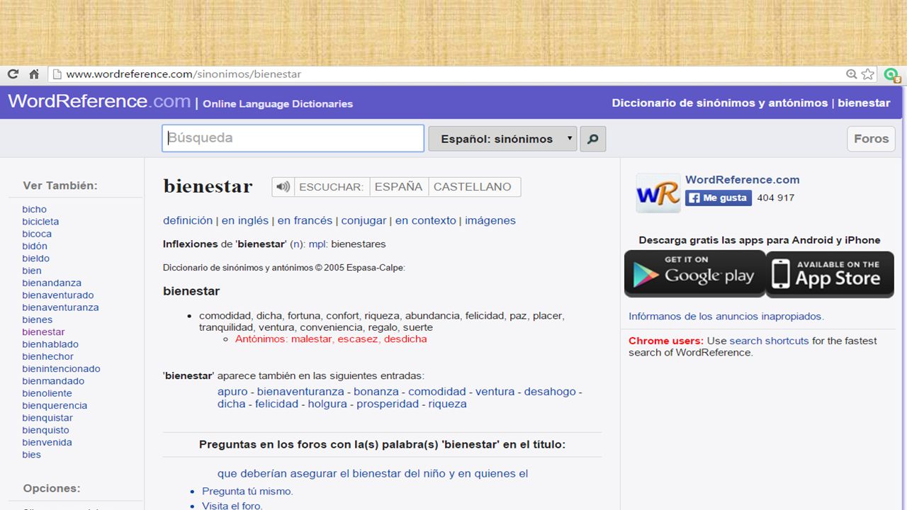Image resolution: width=907 pixels, height=510 pixels.
Task: Open sidebar entry bicicleta
Action: tap(40, 222)
